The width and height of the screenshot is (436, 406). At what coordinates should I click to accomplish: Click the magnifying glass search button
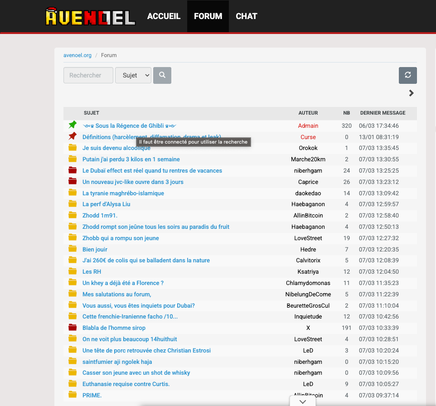tap(162, 75)
